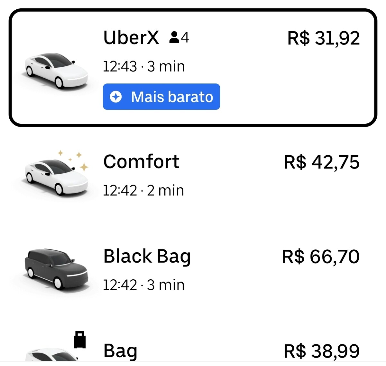Click the dark Black Bag SUV icon
The image size is (386, 366).
[56, 268]
